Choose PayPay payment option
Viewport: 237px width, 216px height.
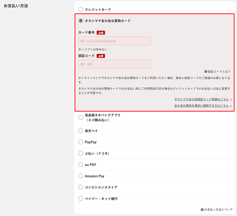coord(81,142)
